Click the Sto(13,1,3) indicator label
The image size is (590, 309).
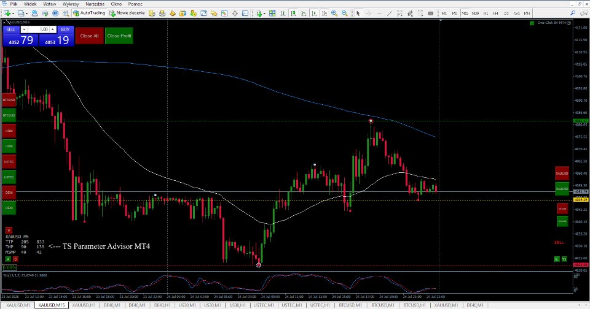tap(25, 275)
